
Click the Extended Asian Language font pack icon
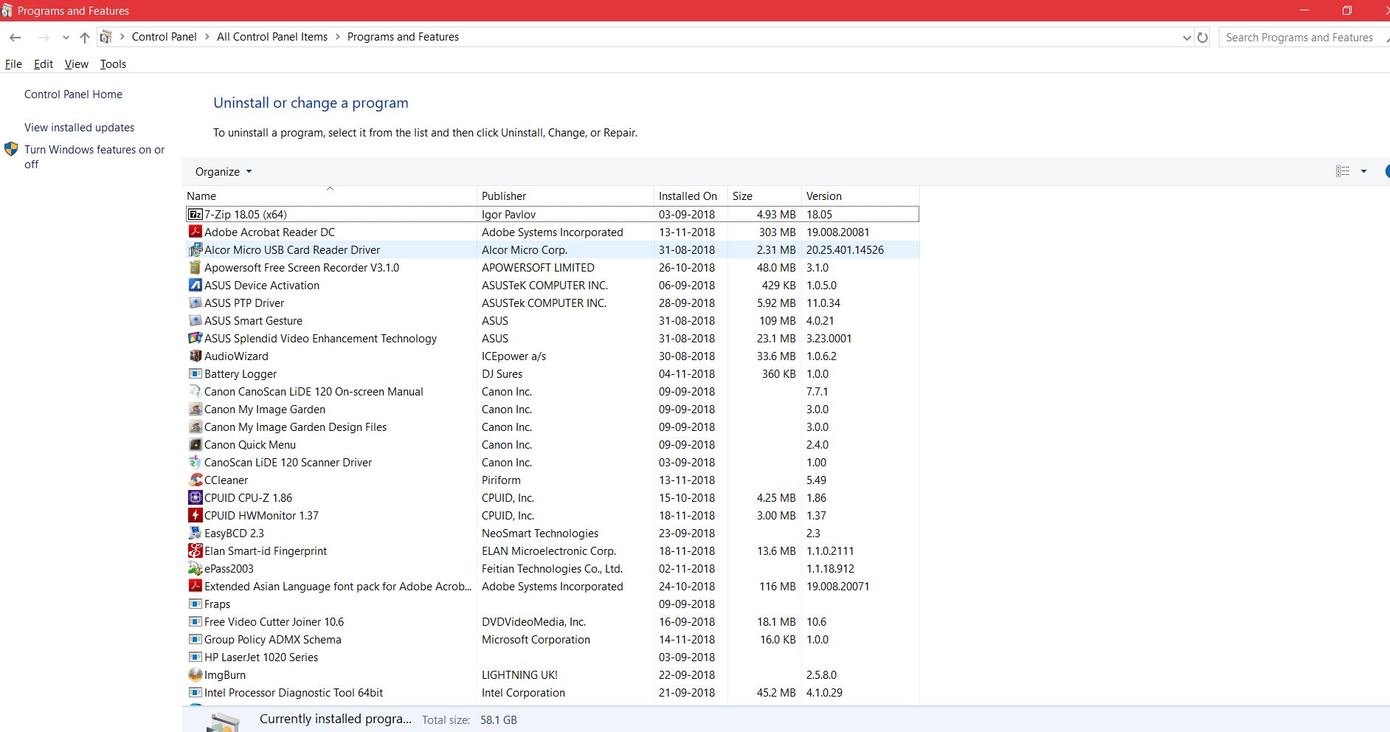pos(196,586)
